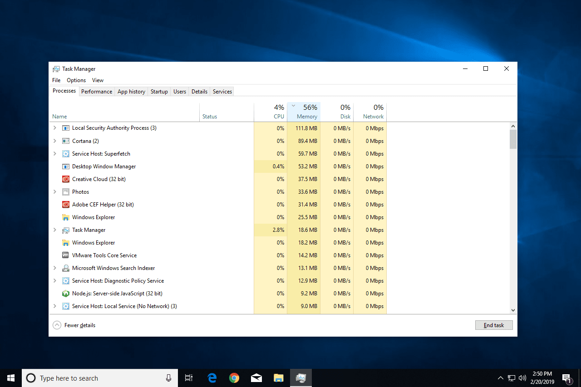581x387 pixels.
Task: Open the View menu
Action: [x=98, y=80]
